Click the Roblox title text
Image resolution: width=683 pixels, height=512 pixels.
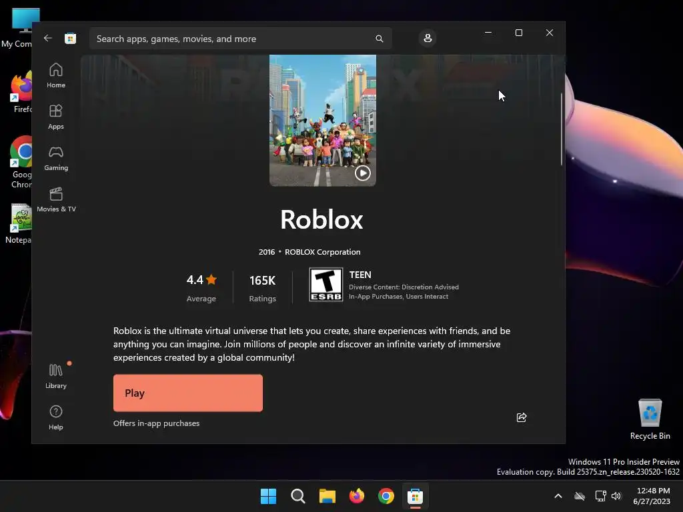[321, 219]
